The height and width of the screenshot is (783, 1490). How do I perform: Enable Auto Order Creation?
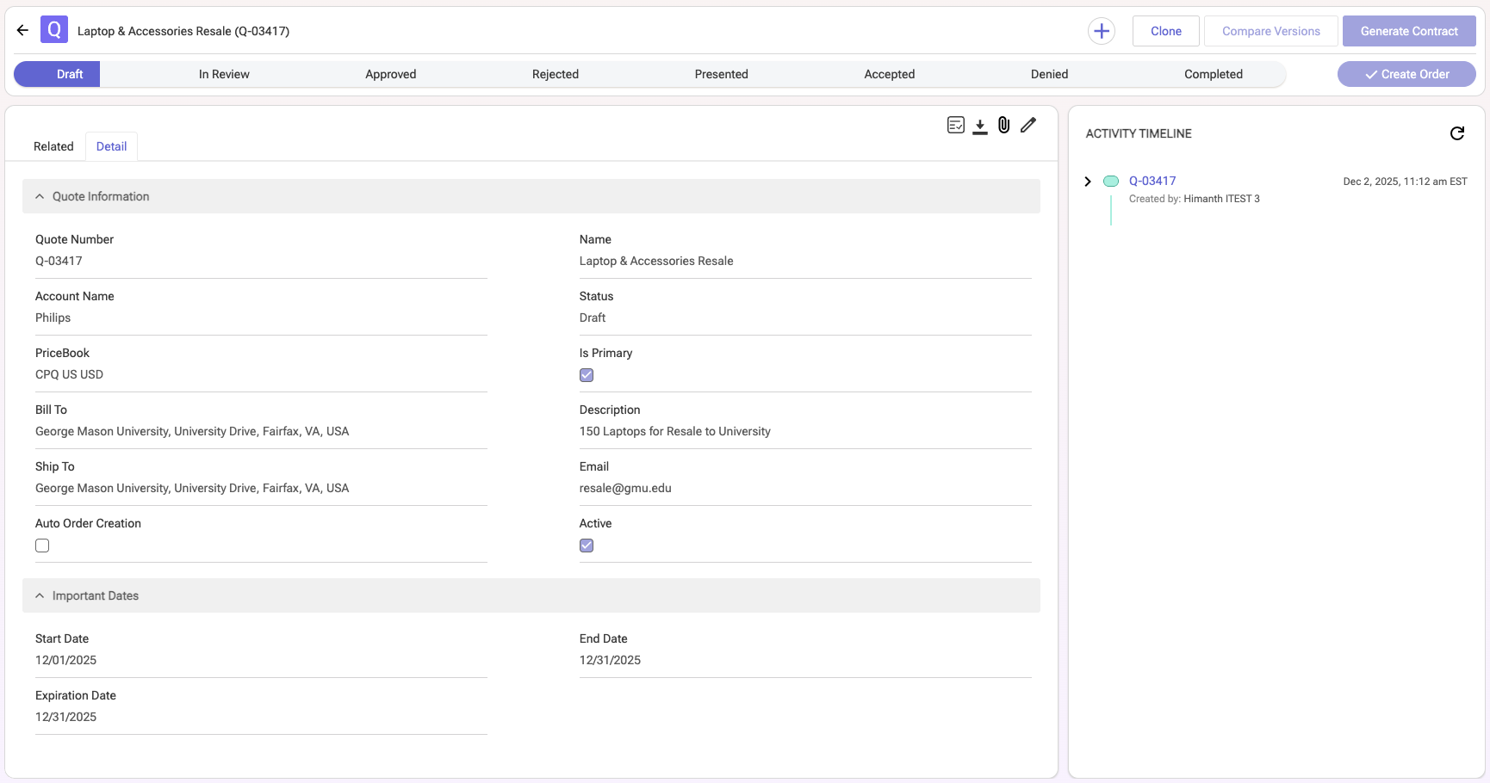[42, 546]
